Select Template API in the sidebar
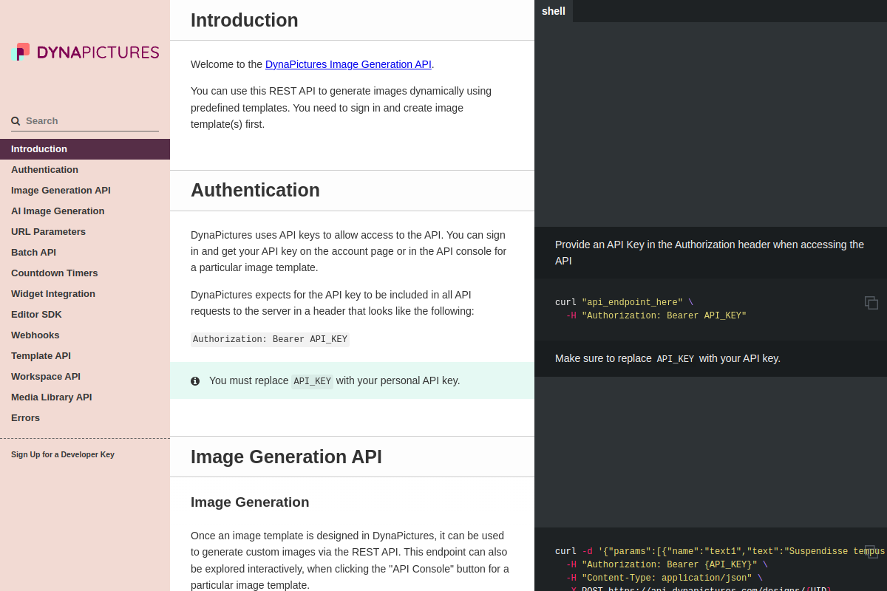The width and height of the screenshot is (887, 591). coord(85,356)
